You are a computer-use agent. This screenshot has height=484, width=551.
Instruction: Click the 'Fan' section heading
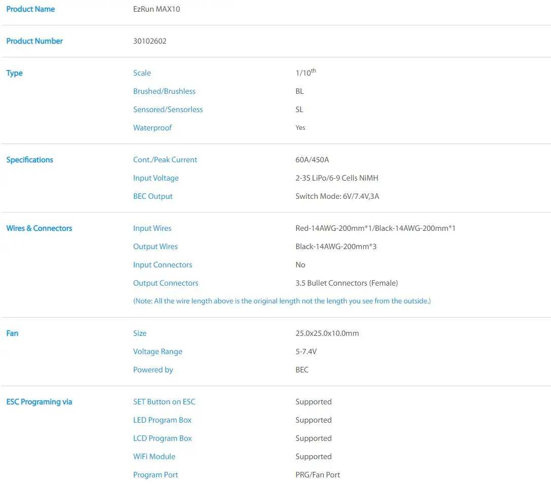coord(12,333)
